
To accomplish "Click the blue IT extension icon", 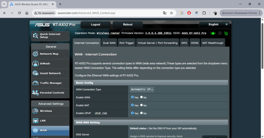I will click(196, 13).
